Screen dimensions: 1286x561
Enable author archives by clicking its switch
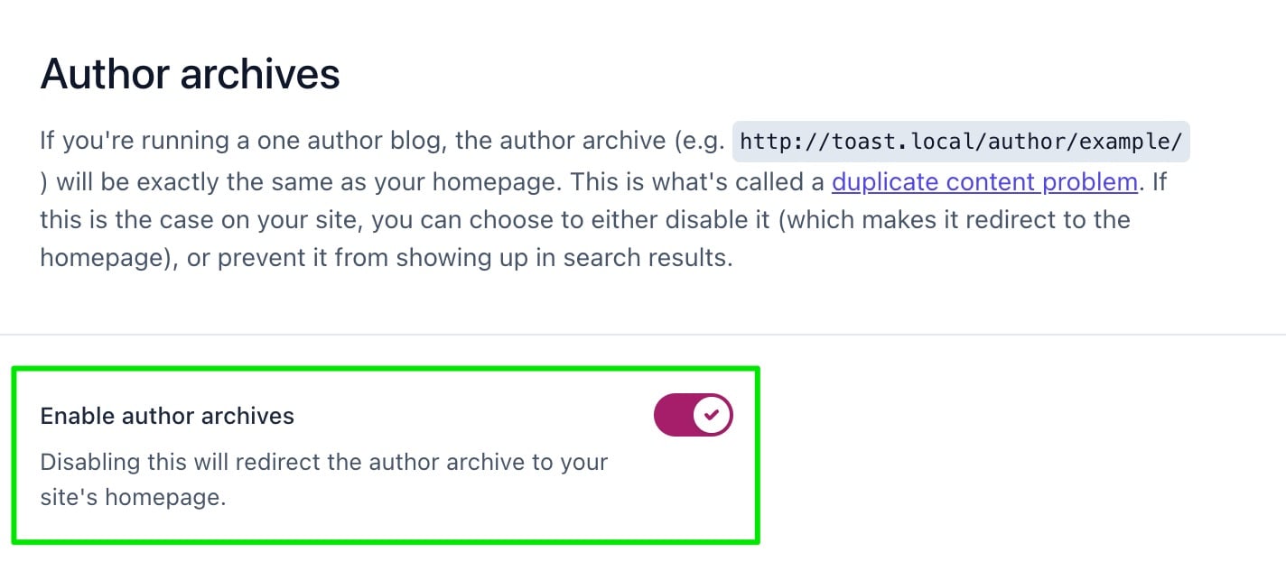(694, 415)
